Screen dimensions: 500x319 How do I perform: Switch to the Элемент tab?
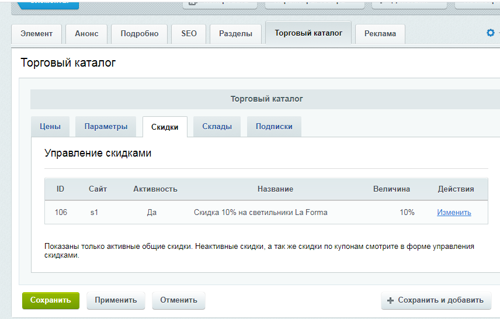(36, 34)
